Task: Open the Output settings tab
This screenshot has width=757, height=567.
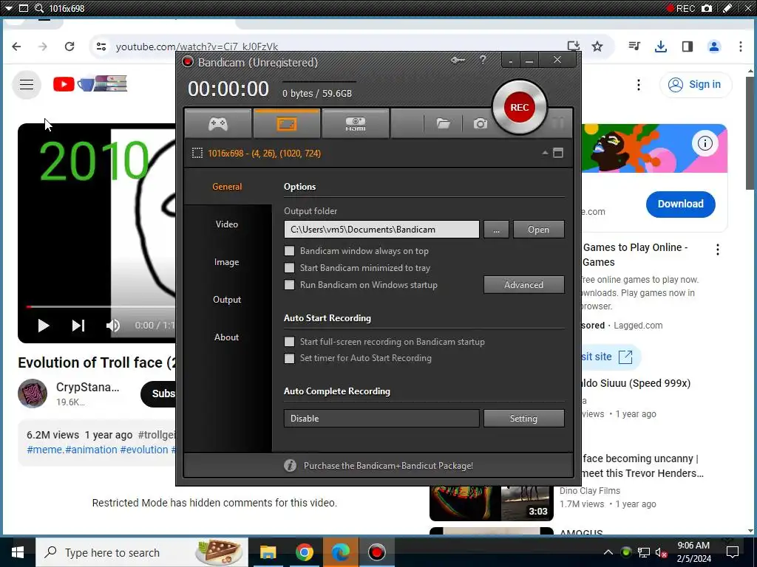Action: pyautogui.click(x=227, y=300)
